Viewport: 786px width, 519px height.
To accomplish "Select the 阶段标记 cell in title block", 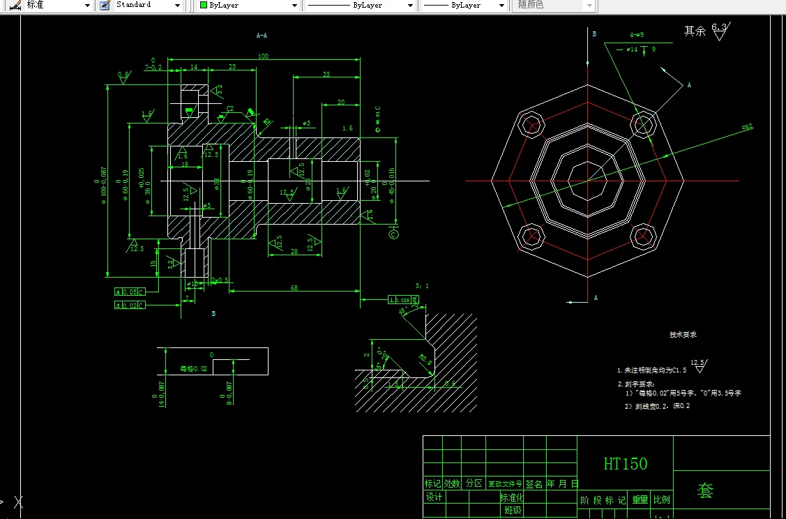I will coord(603,500).
